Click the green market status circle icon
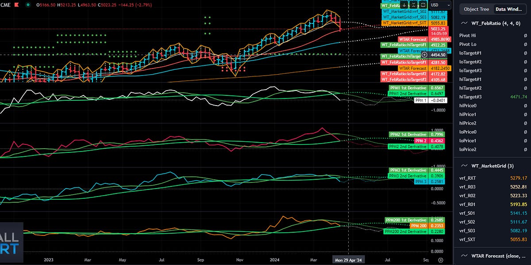The width and height of the screenshot is (531, 265). point(27,4)
